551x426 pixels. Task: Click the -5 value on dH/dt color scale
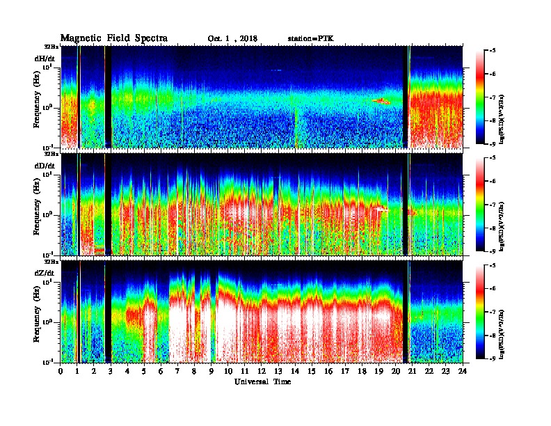[x=493, y=51]
